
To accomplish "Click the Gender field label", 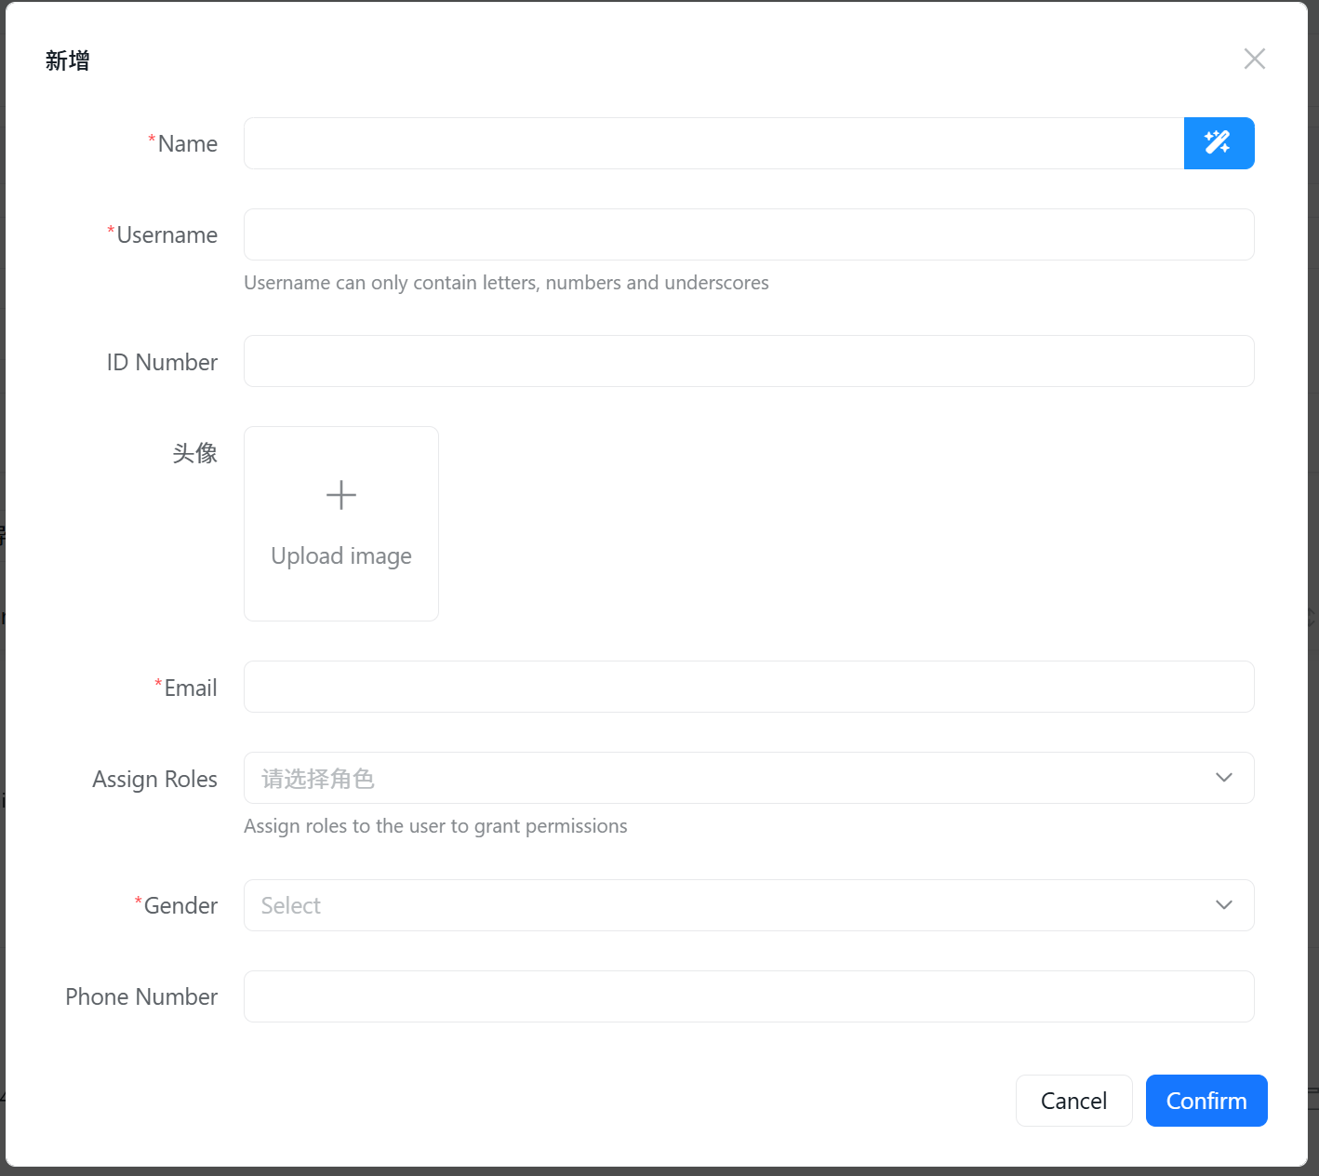I will click(x=180, y=906).
